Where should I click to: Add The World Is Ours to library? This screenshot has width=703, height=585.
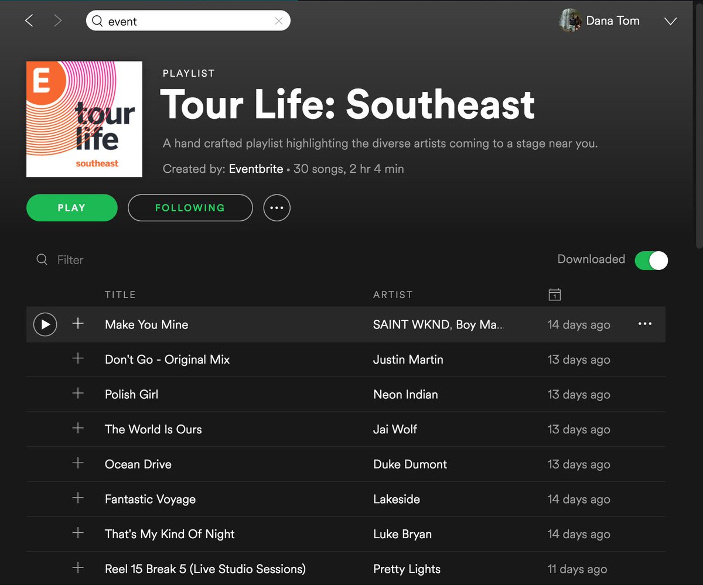tap(78, 428)
